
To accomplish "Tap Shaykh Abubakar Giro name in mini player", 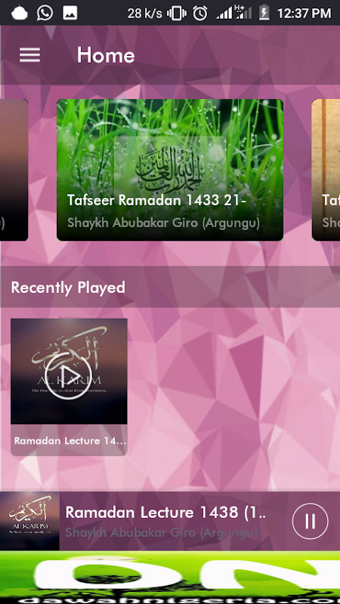I will 162,533.
